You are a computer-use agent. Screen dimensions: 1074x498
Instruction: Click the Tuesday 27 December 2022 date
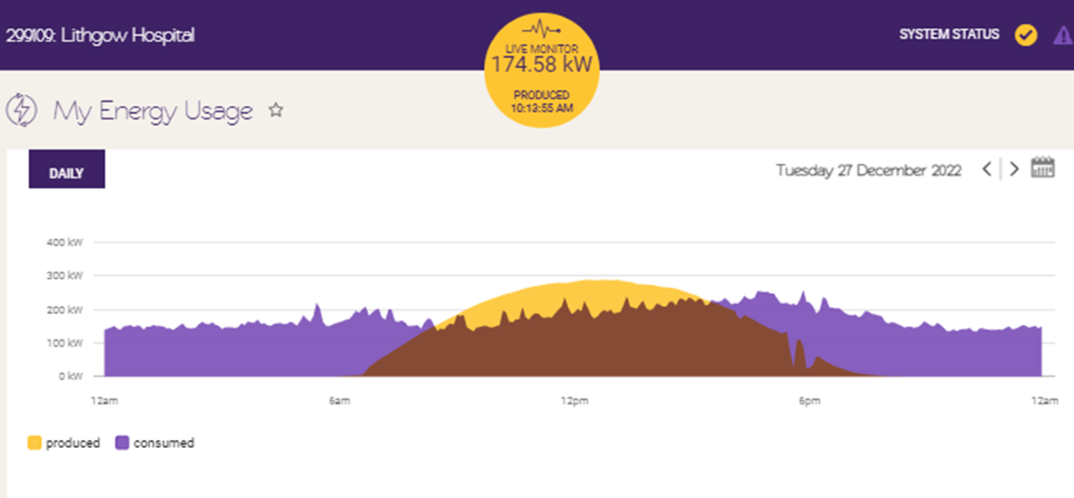click(x=868, y=170)
